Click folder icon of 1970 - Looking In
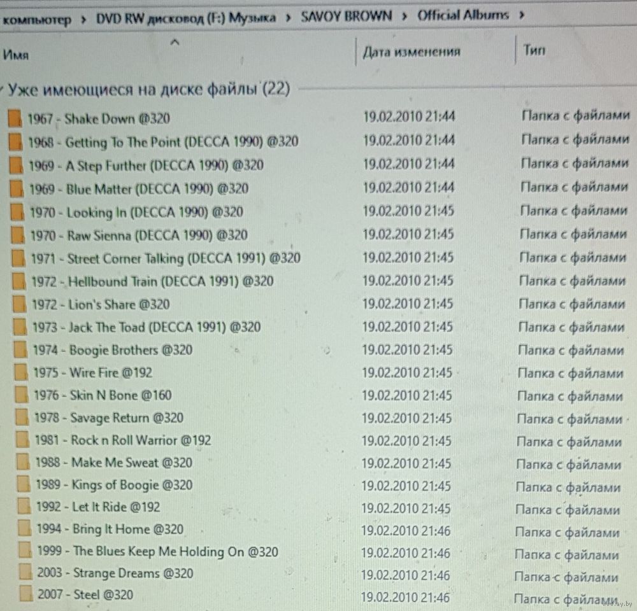Screen dimensions: 637x611 [17, 212]
